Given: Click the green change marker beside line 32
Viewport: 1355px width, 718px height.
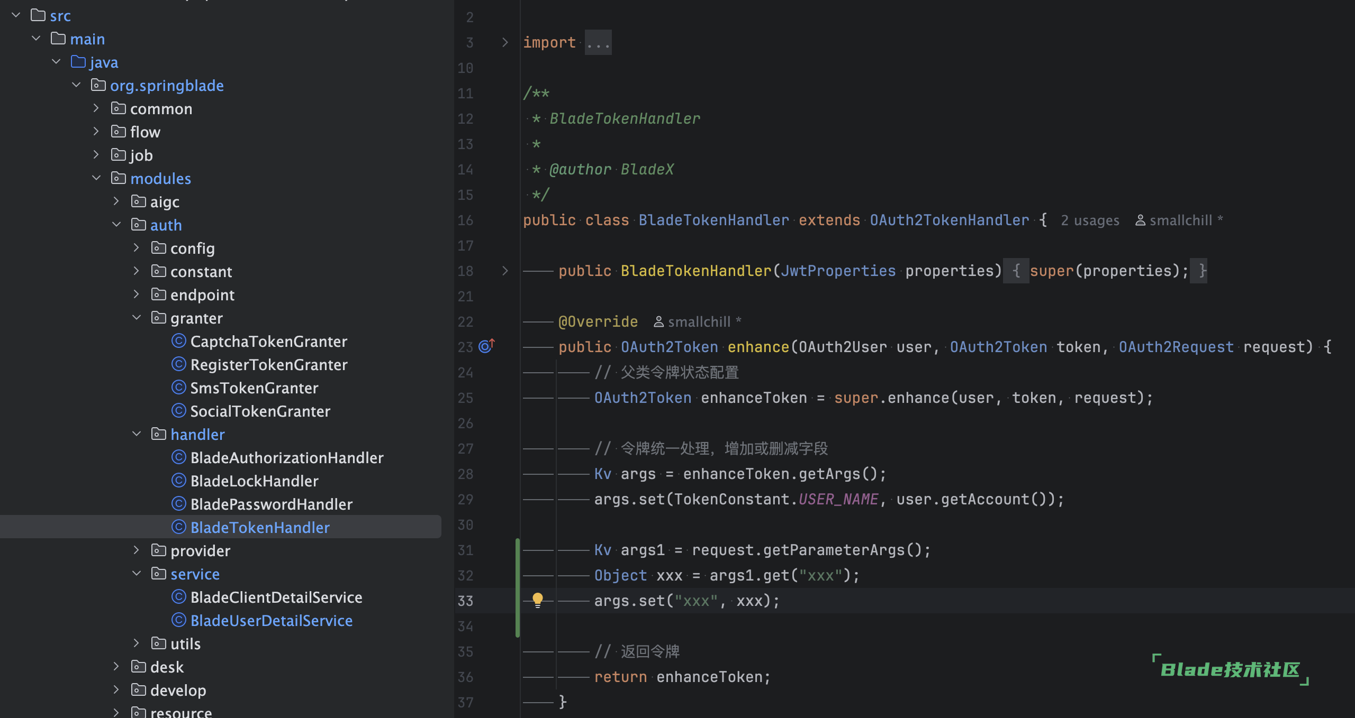Looking at the screenshot, I should 517,575.
